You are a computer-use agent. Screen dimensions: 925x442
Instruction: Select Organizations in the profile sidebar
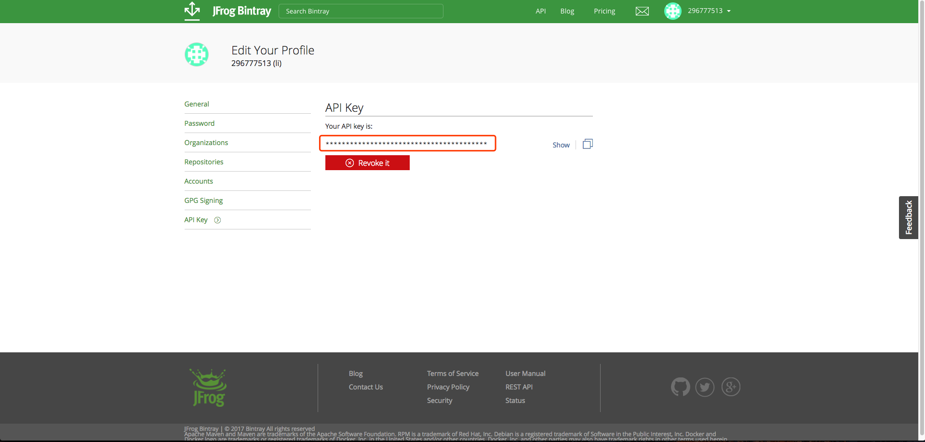[x=206, y=143]
